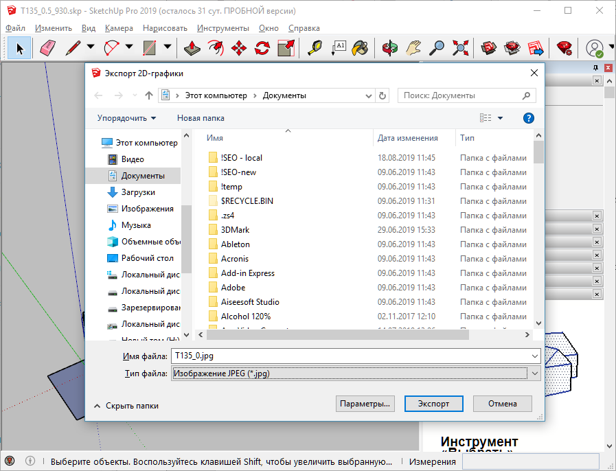616x471 pixels.
Task: Open the view layout options dropdown
Action: (x=500, y=118)
